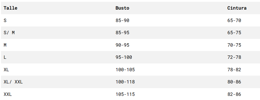Viewport: 260px width, 100px height.
Task: Click waist value 80-86
Action: pos(234,82)
